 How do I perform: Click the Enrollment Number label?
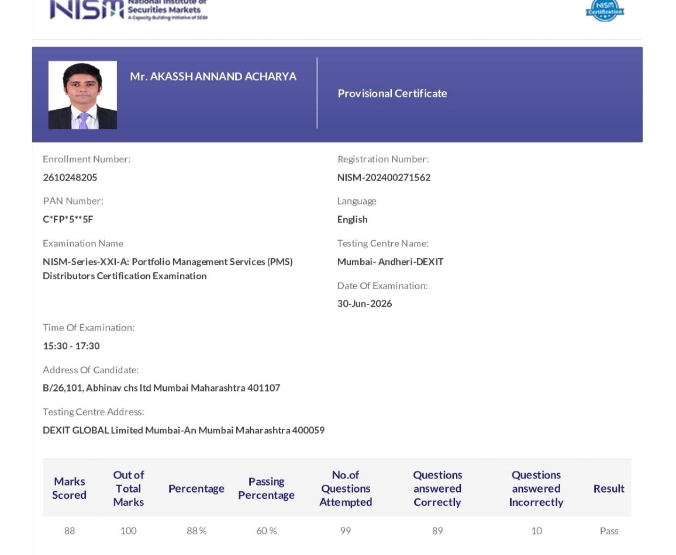pos(86,159)
